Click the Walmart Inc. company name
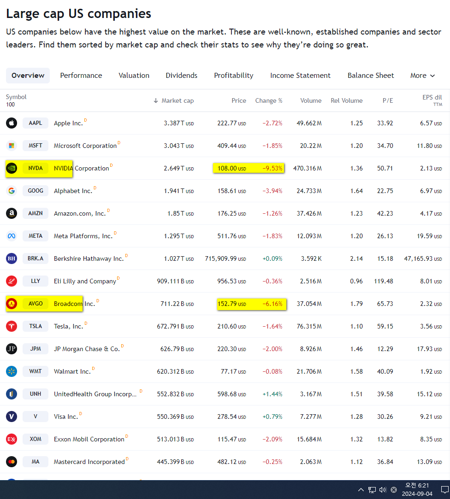Image resolution: width=450 pixels, height=499 pixels. [72, 371]
